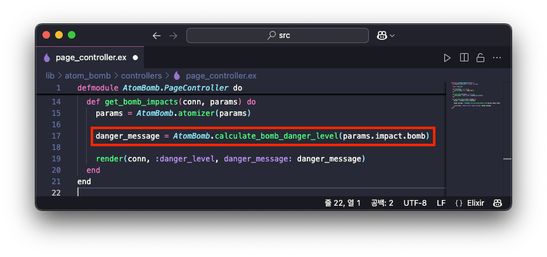This screenshot has height=257, width=547.
Task: Change the UTF-8 encoding setting
Action: [415, 203]
